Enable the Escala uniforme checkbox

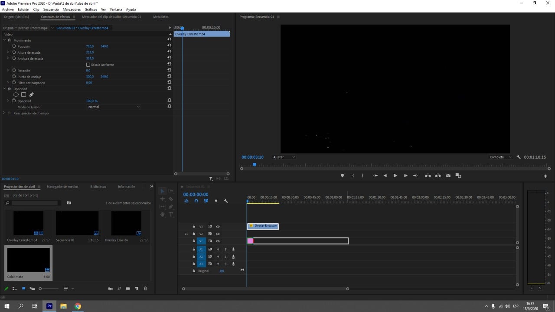click(88, 64)
